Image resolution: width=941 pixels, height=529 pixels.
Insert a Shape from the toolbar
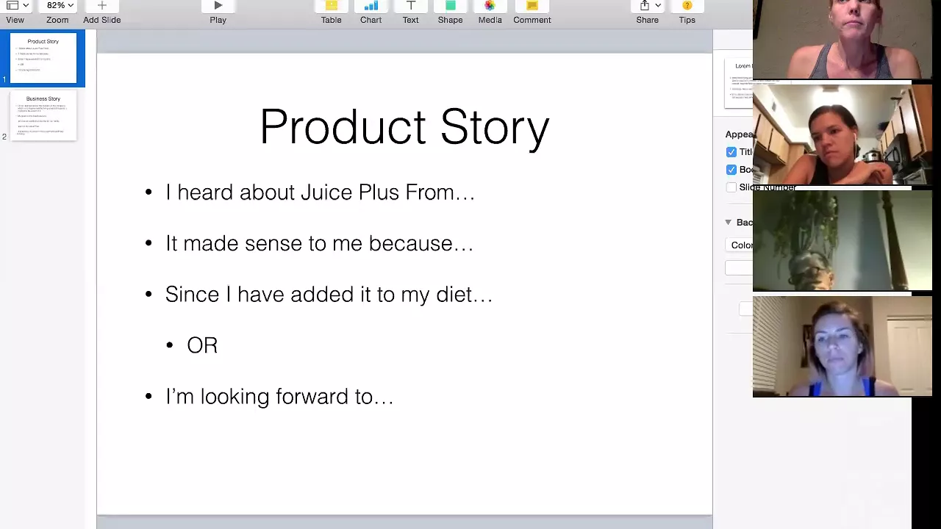pos(450,5)
